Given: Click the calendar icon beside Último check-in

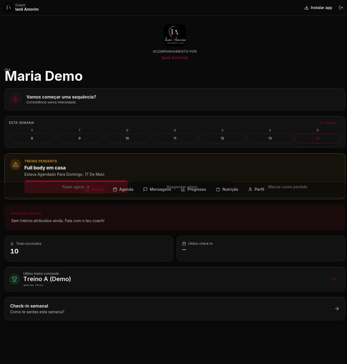Looking at the screenshot, I should (184, 244).
